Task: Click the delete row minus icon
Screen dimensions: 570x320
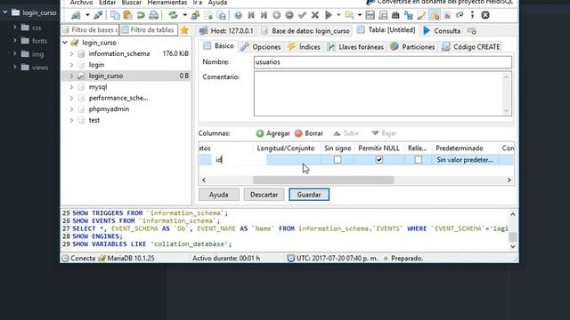Action: click(289, 15)
